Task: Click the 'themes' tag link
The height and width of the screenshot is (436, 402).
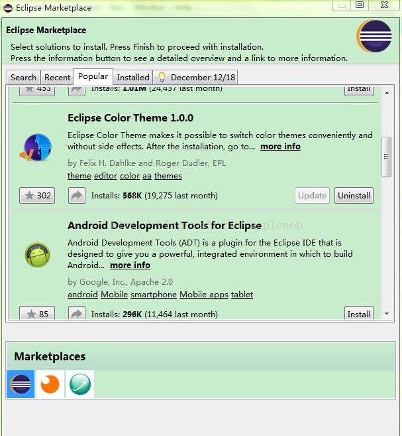Action: (168, 176)
